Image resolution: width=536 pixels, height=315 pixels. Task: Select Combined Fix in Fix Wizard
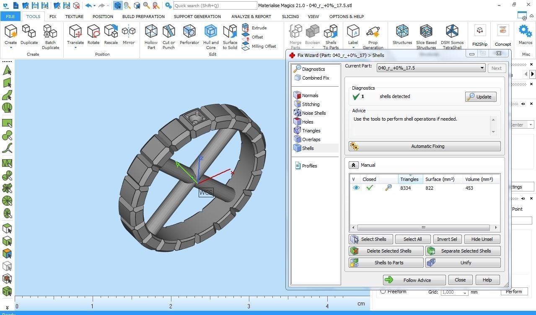coord(311,78)
